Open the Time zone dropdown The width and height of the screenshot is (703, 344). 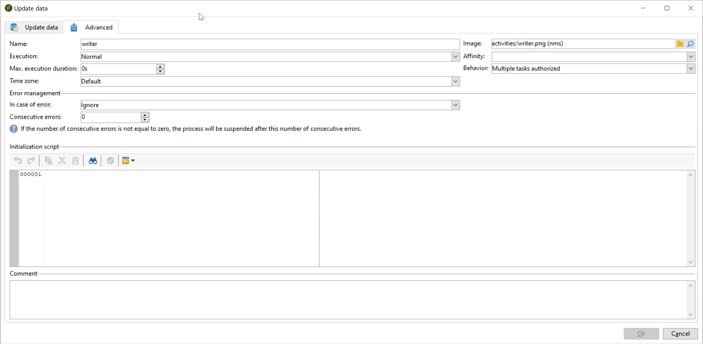tap(455, 81)
